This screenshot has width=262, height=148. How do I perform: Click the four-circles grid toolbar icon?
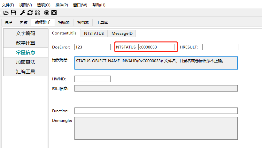pos(37,13)
